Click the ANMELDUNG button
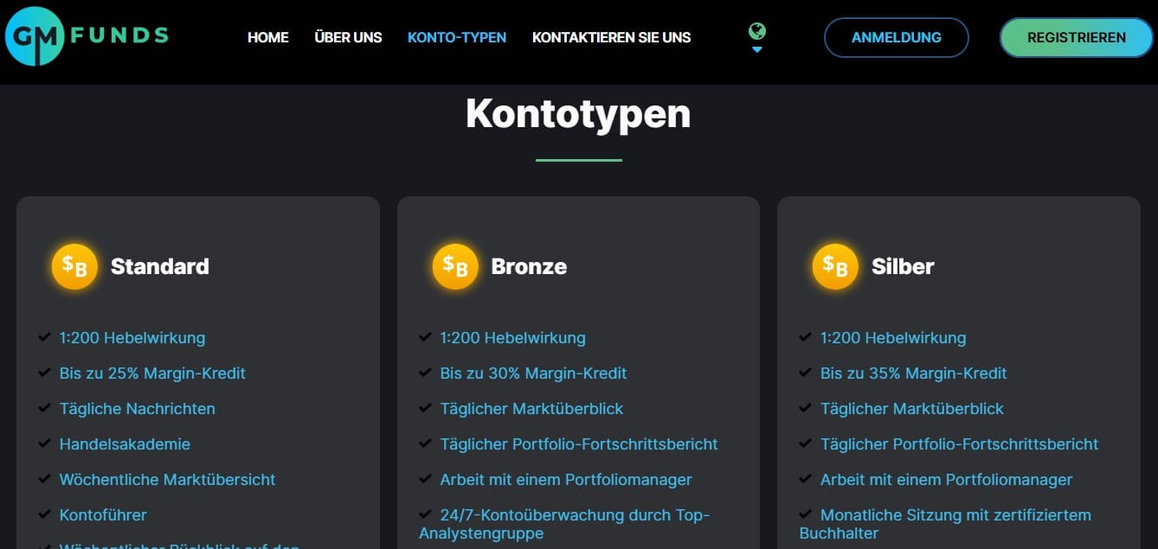The image size is (1158, 549). [896, 37]
